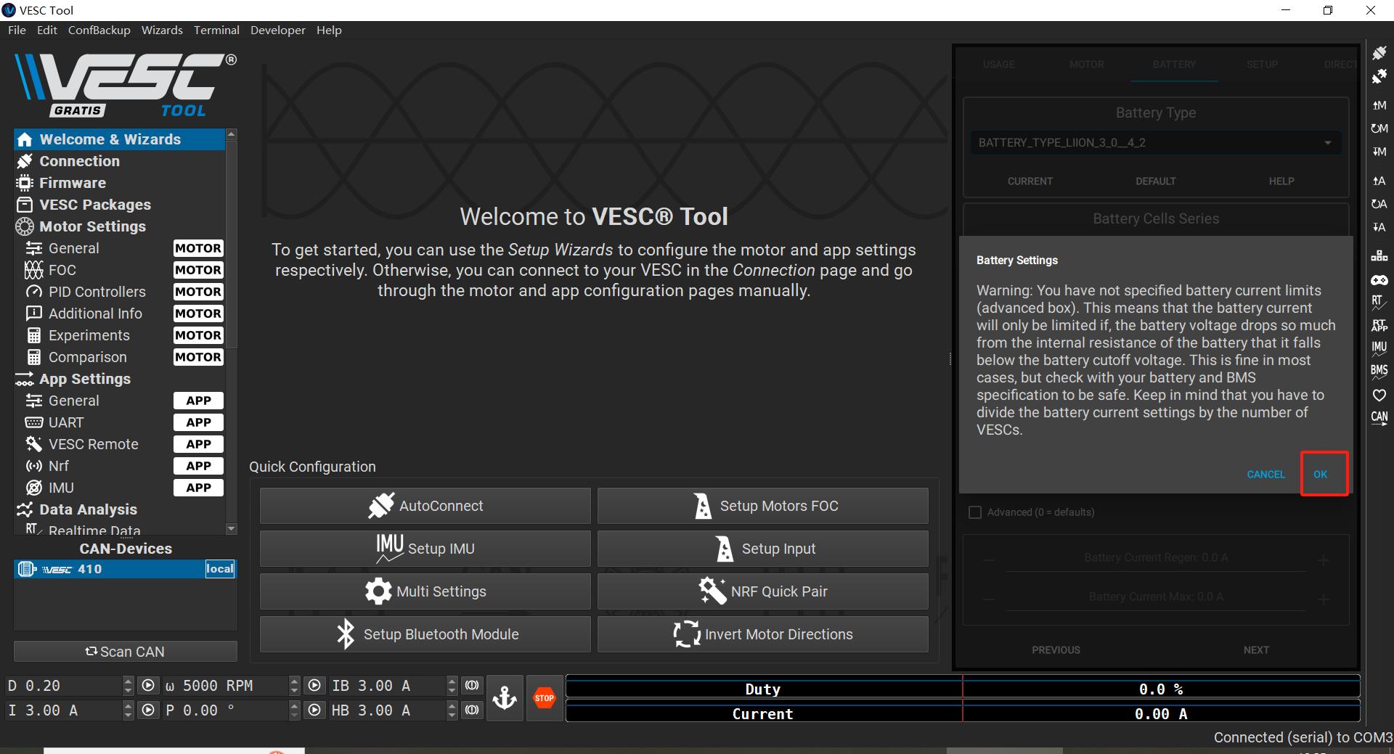Read default app configuration (circular A icon)
Viewport: 1394px width, 754px height.
click(x=1379, y=204)
